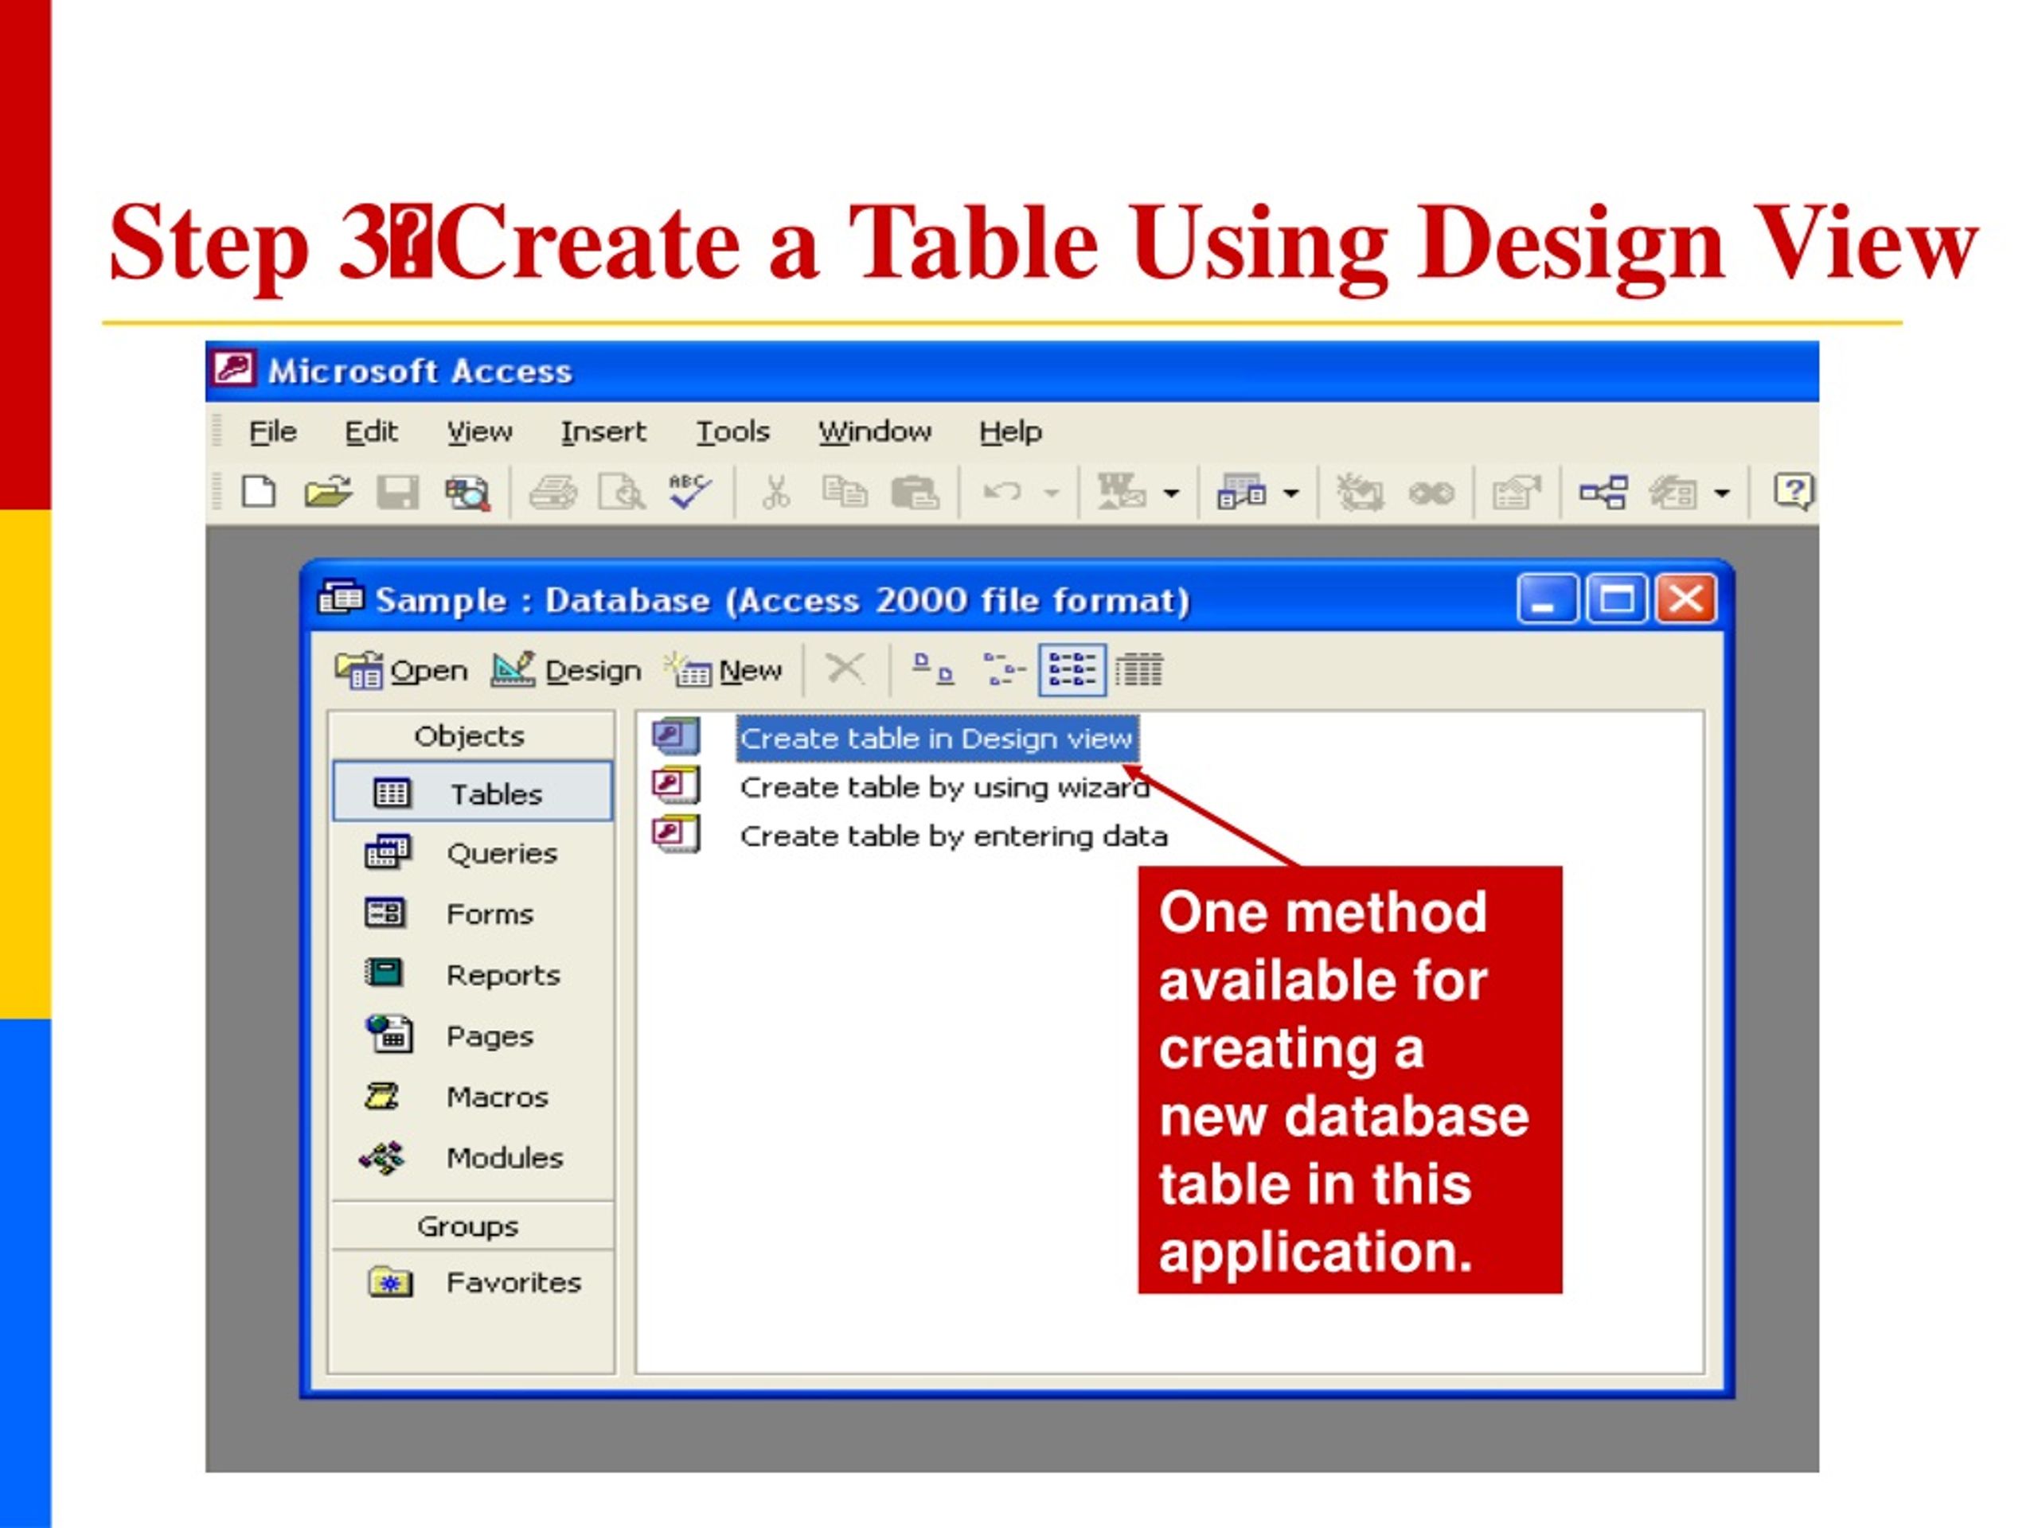The width and height of the screenshot is (2038, 1528).
Task: Click the Microsoft Access title bar icon
Action: point(232,370)
